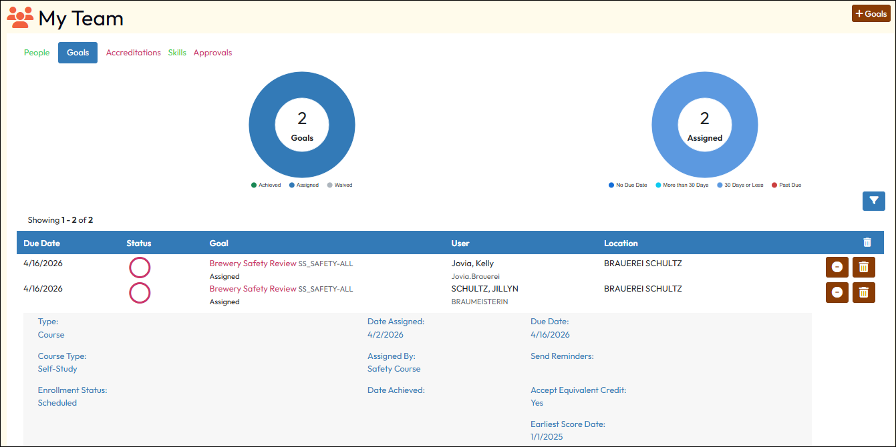Sort table by Location column header
The width and height of the screenshot is (896, 447).
click(621, 244)
